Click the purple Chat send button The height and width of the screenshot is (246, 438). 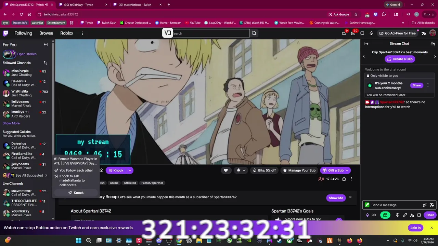[430, 215]
